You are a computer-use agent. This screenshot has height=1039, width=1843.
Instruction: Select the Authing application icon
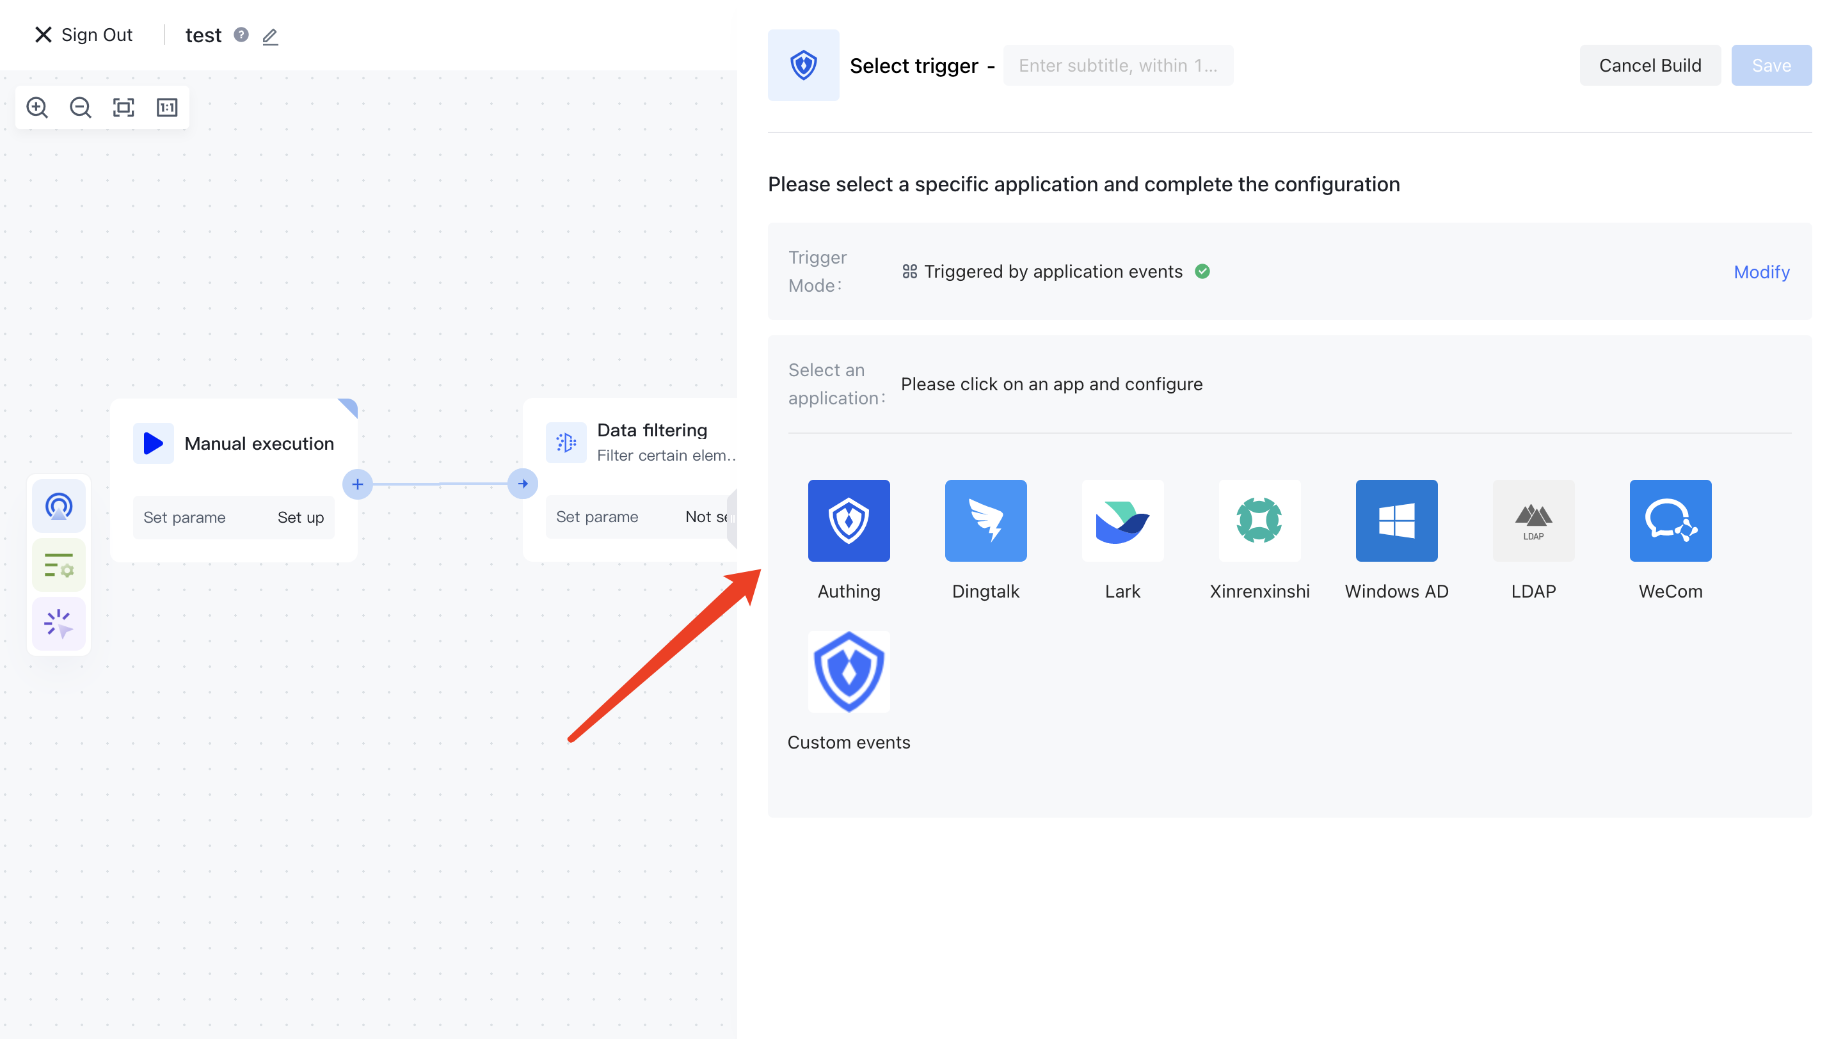click(x=849, y=521)
